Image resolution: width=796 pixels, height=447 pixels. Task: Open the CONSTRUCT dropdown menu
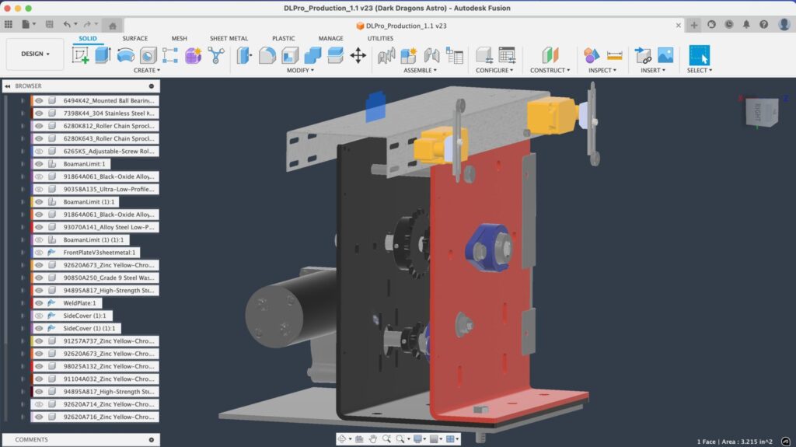click(550, 70)
